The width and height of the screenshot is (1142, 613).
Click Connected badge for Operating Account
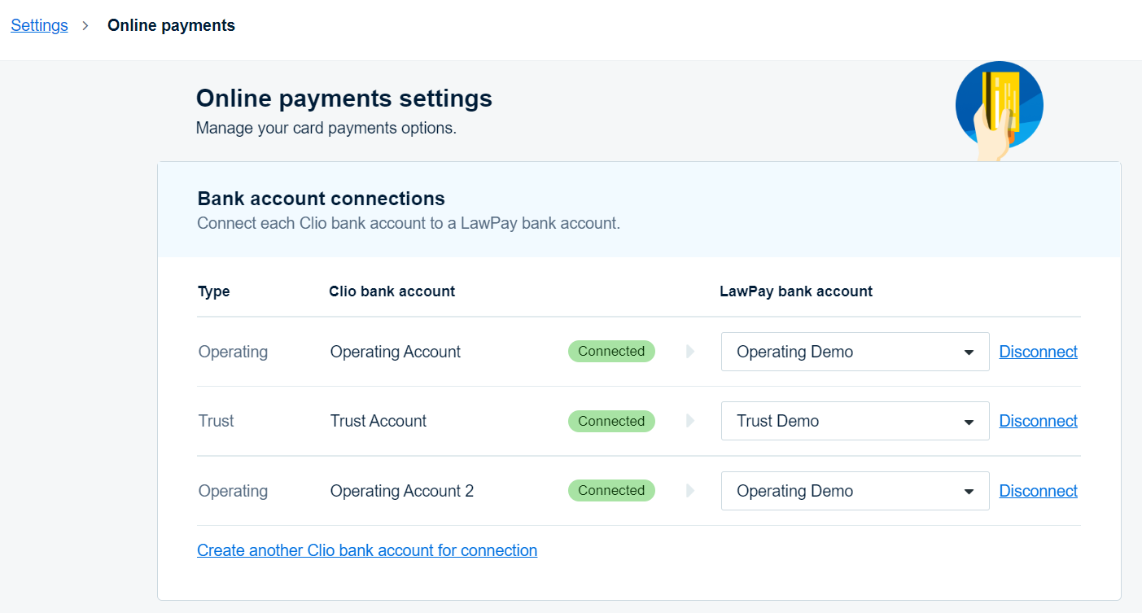tap(611, 352)
